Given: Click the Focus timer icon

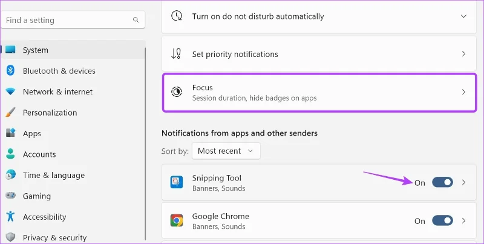Looking at the screenshot, I should [177, 92].
